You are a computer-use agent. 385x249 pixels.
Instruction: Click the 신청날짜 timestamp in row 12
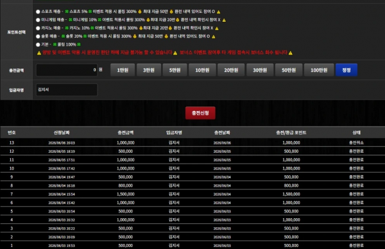[x=62, y=151]
